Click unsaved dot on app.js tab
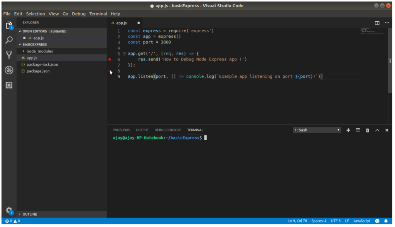Viewport: 395px width, 227px height. pos(138,23)
